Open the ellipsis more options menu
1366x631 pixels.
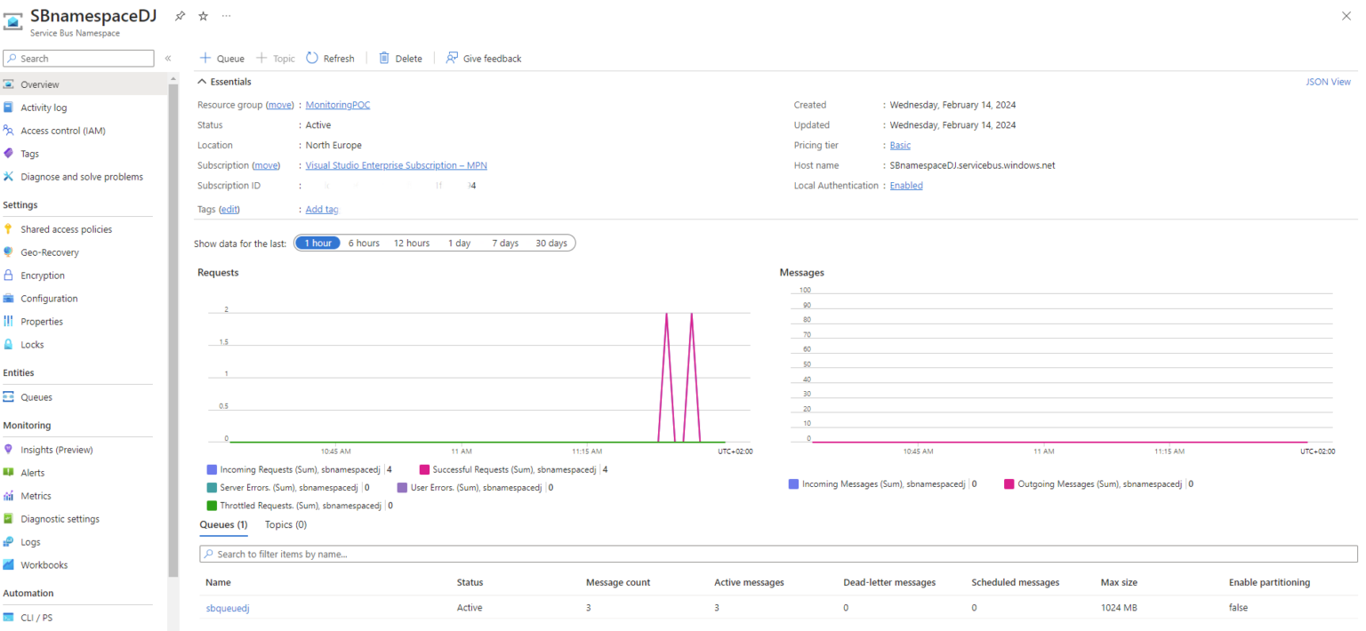click(x=226, y=15)
